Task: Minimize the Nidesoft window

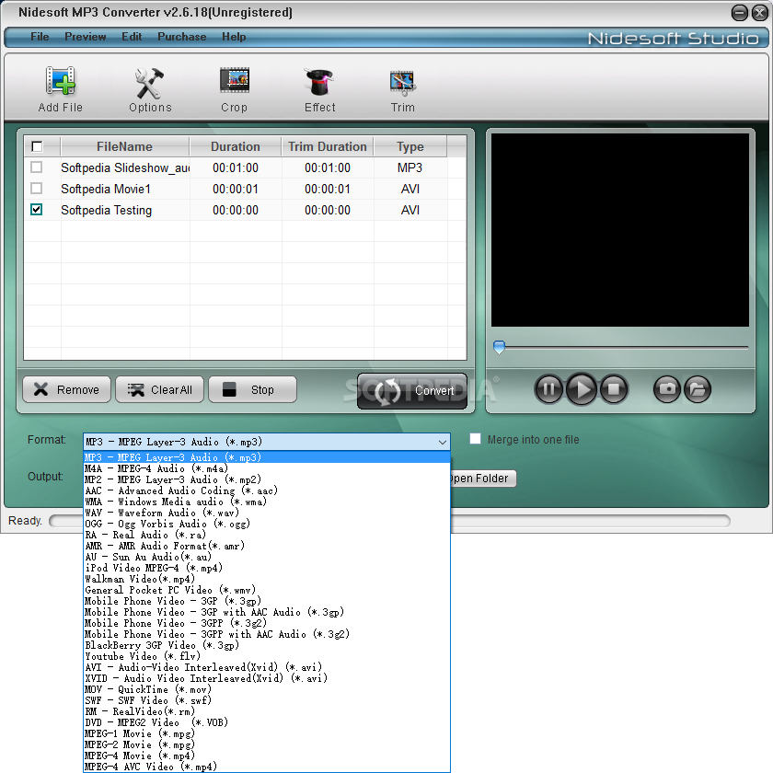Action: tap(740, 12)
